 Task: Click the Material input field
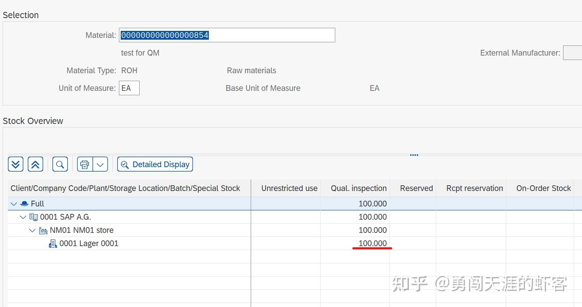coord(226,35)
